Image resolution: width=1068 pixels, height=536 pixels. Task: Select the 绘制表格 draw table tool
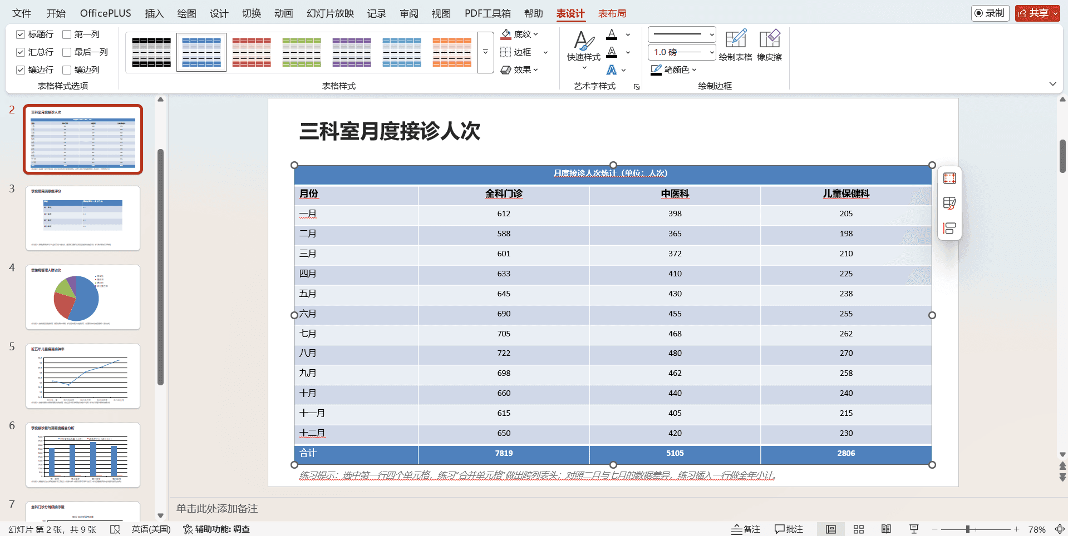tap(735, 45)
